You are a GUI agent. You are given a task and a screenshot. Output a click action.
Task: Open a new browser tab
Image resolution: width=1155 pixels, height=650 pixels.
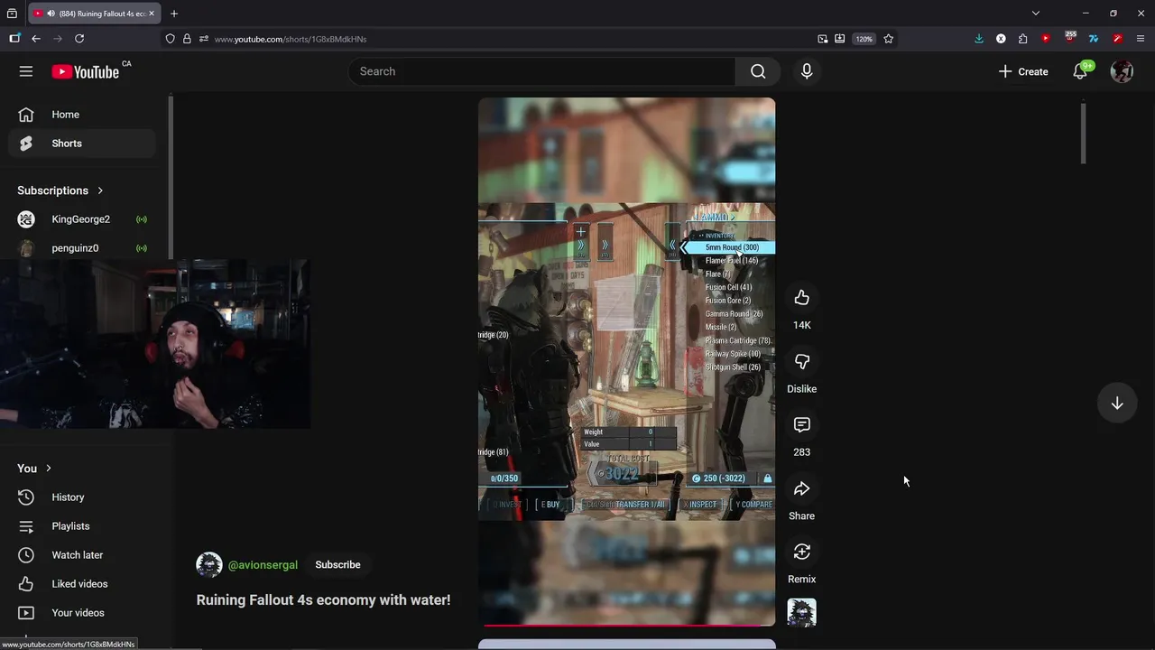click(174, 14)
